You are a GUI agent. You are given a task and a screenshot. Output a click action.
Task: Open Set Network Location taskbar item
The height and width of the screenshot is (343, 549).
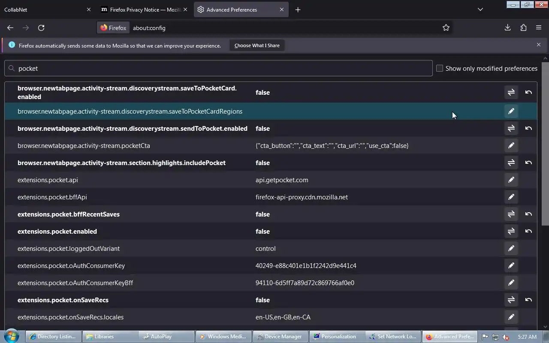coord(392,337)
